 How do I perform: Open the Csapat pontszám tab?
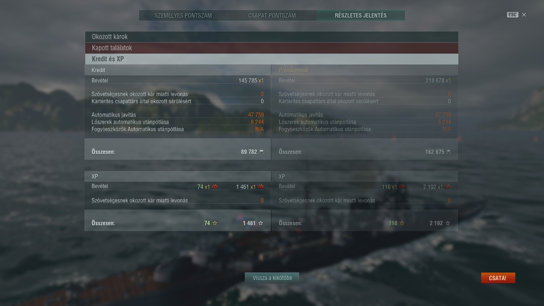click(272, 16)
